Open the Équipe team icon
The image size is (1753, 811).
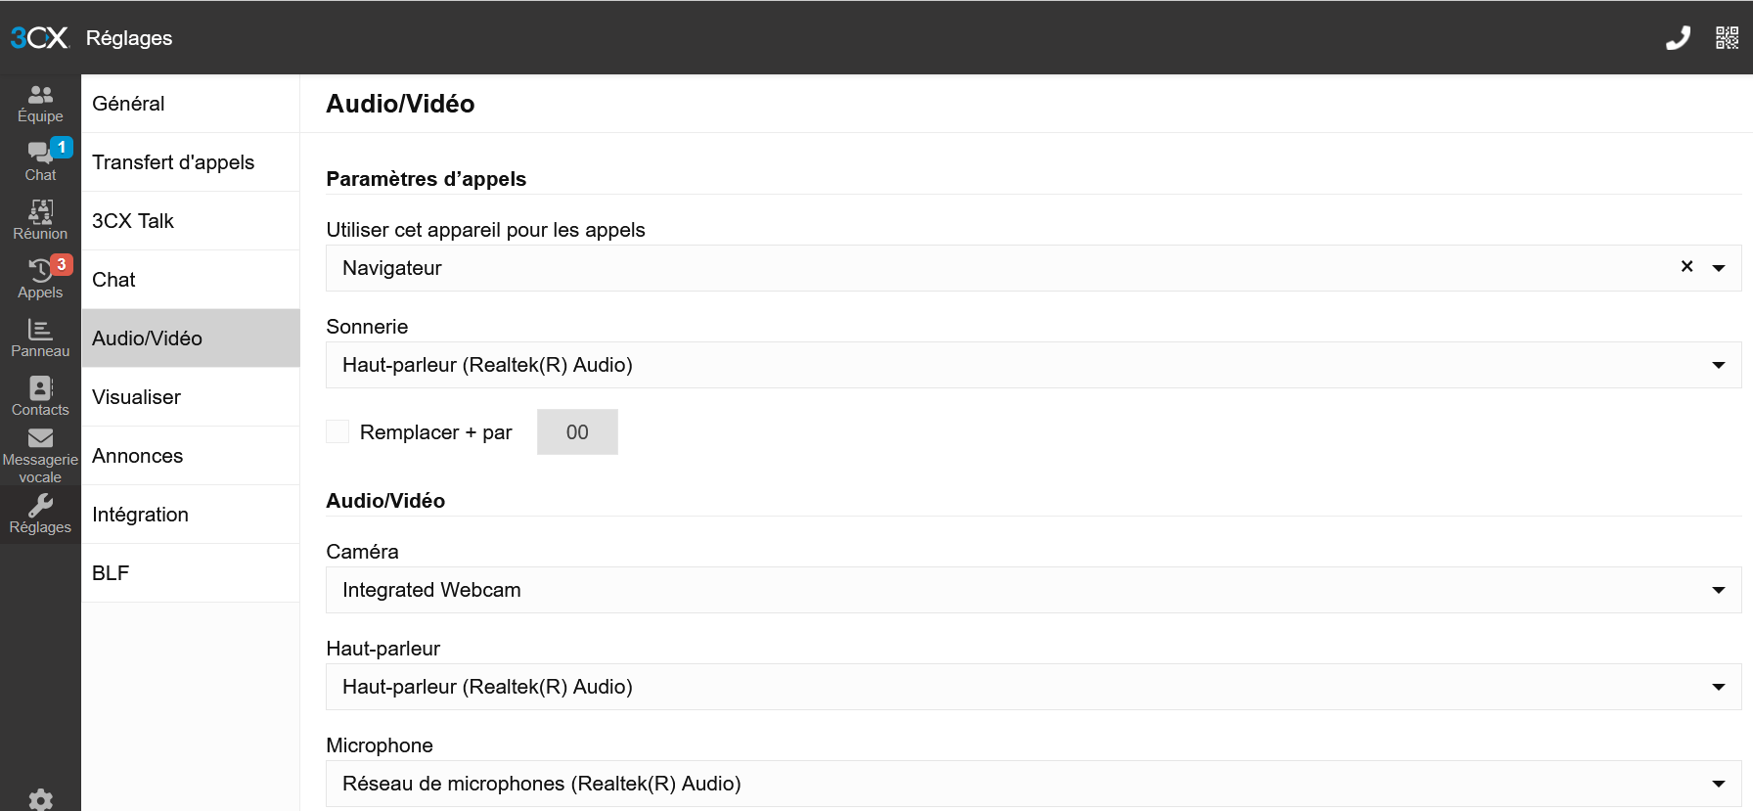[x=40, y=104]
